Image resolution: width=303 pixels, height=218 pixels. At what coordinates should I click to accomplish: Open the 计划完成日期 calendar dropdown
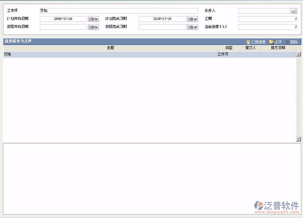192,19
